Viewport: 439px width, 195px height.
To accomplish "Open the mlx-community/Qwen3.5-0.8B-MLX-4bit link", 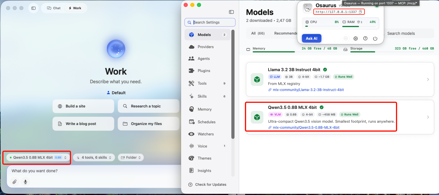I will pyautogui.click(x=306, y=127).
